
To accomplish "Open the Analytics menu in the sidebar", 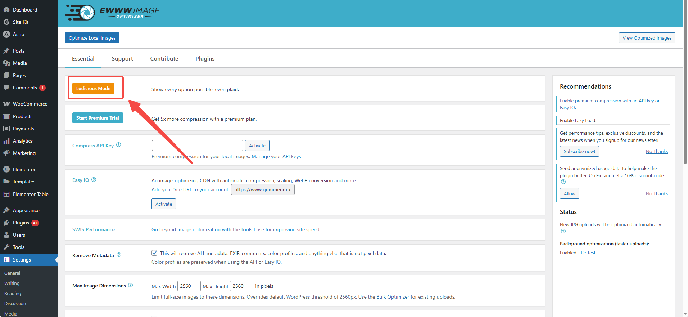I will click(23, 141).
